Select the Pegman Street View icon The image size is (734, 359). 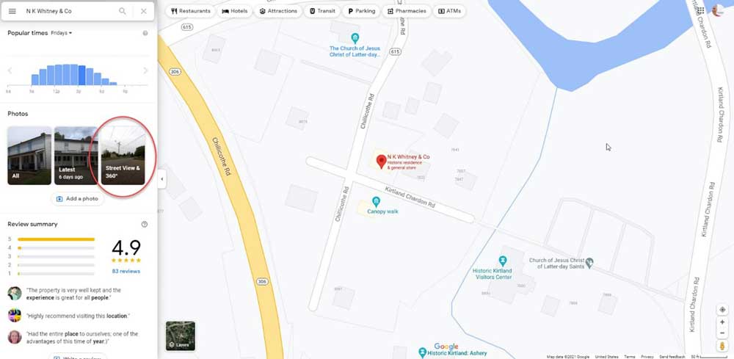[722, 346]
